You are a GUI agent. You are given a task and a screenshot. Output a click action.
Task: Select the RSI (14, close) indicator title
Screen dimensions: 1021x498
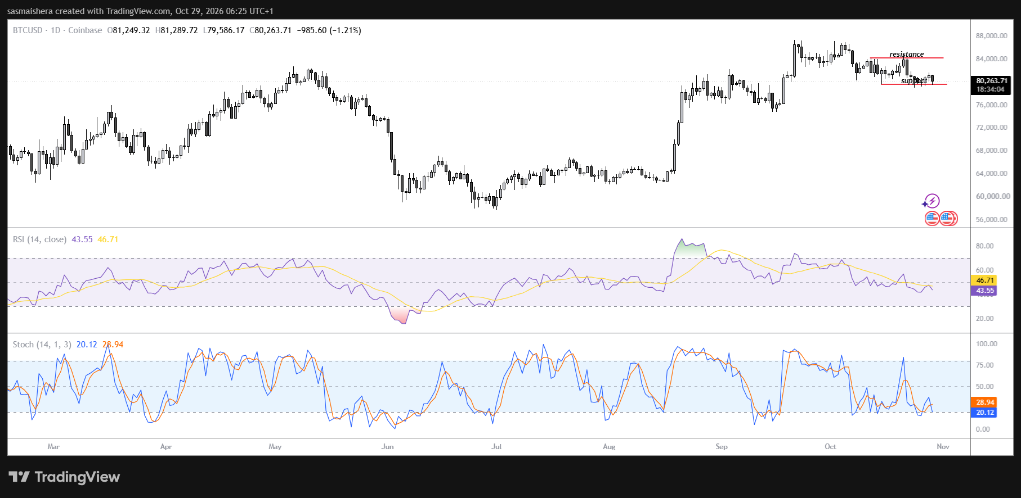pos(39,239)
